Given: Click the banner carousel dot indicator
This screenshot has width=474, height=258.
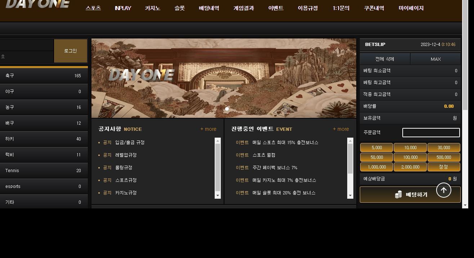Looking at the screenshot, I should pos(227,109).
